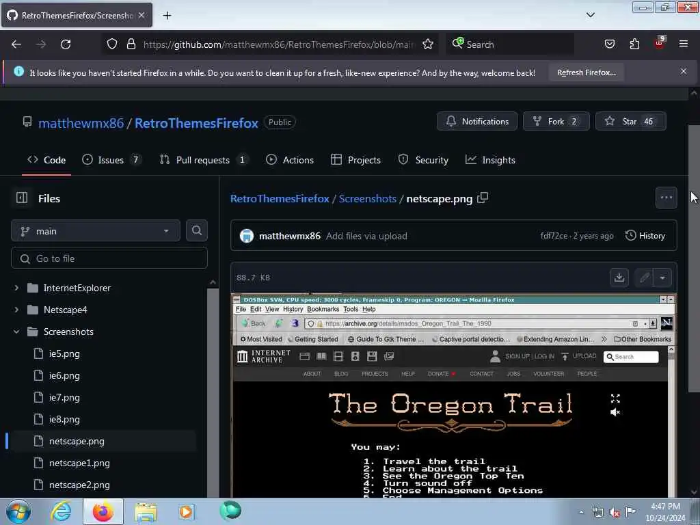Go back using browser back arrow
The height and width of the screenshot is (525, 700).
[x=16, y=44]
